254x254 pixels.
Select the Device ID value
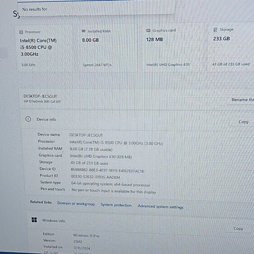tap(107, 170)
